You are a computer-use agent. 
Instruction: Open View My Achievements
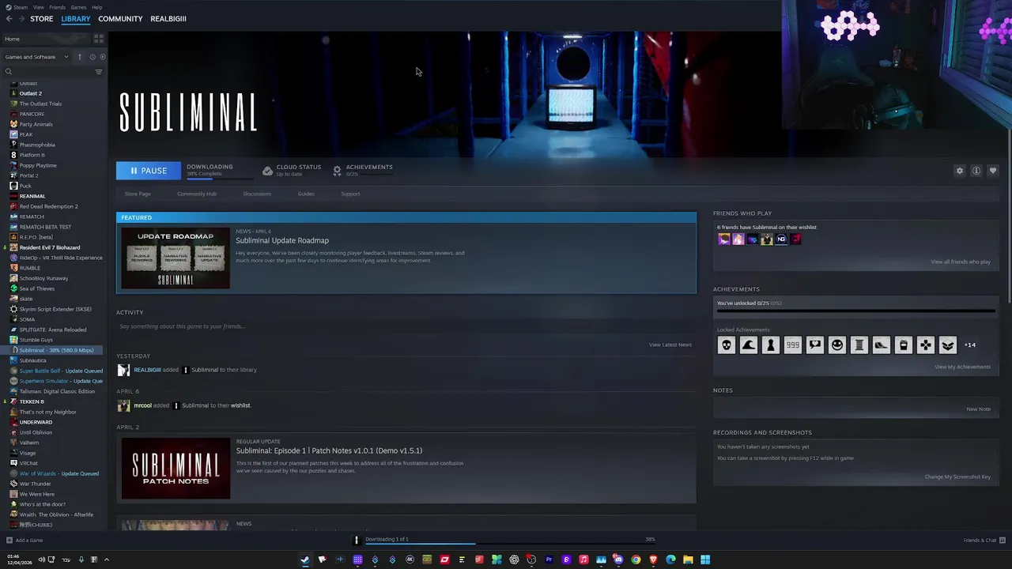pos(962,367)
